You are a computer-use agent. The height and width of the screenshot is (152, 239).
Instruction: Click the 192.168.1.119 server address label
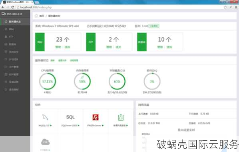tap(14, 14)
